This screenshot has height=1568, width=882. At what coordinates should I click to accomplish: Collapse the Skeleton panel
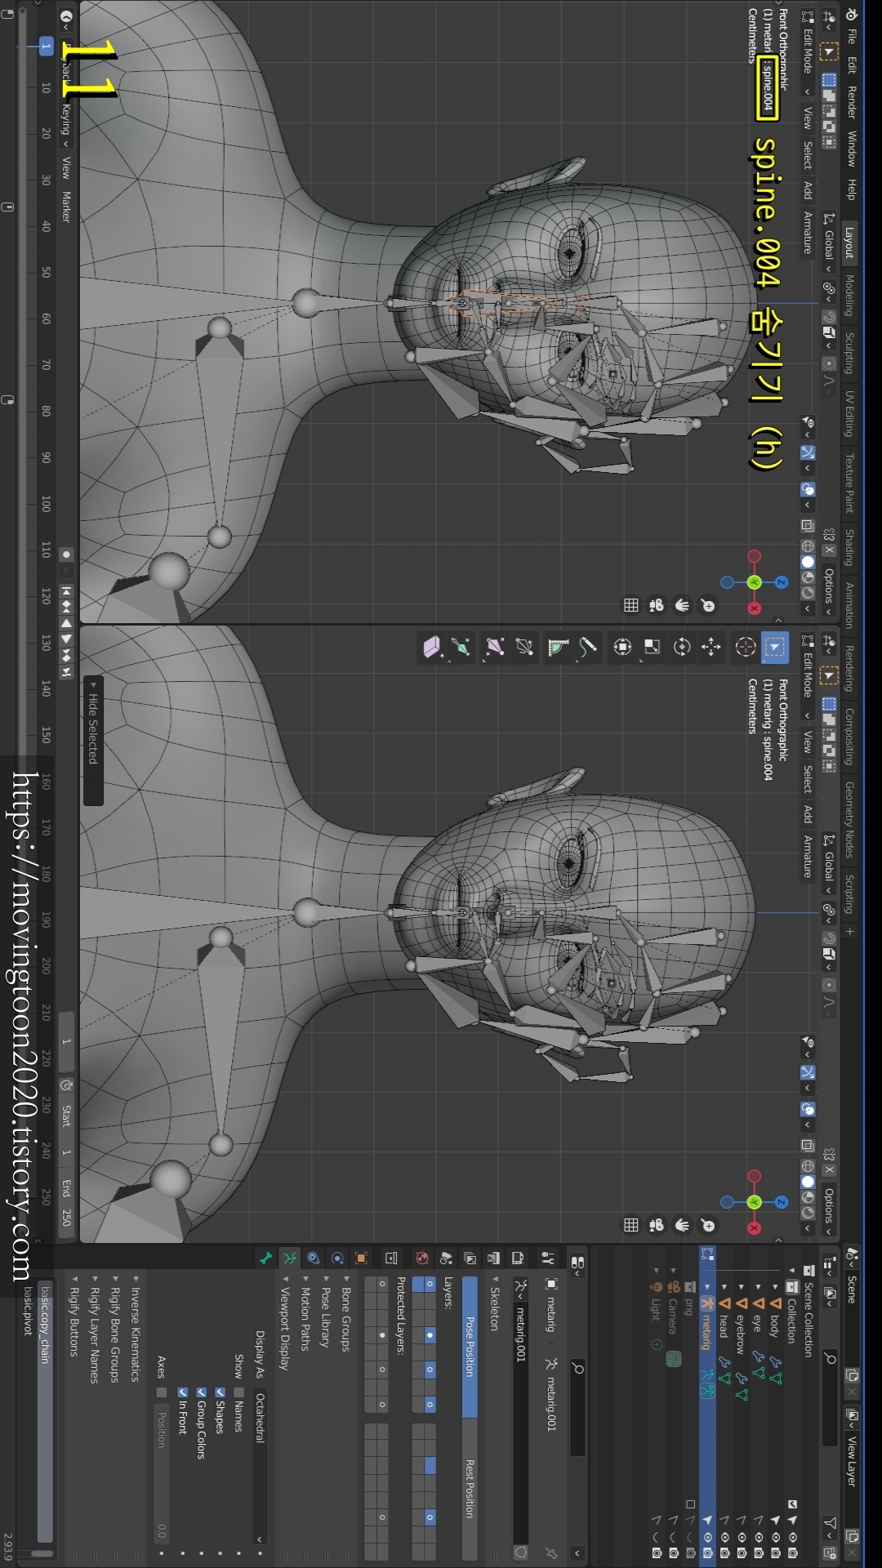tap(493, 1303)
